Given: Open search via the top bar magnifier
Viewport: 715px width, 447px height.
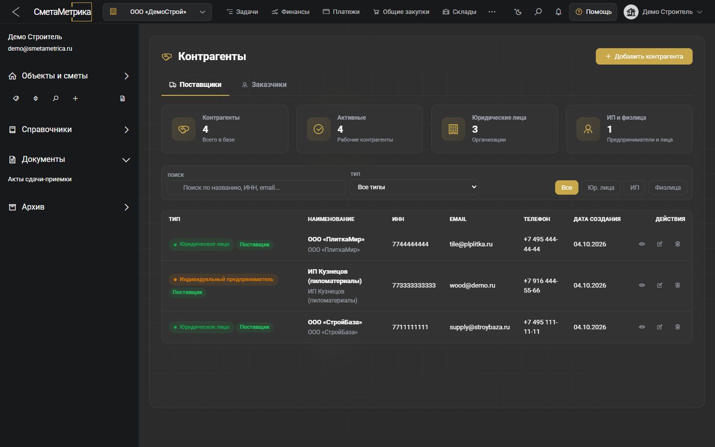Looking at the screenshot, I should click(x=538, y=12).
